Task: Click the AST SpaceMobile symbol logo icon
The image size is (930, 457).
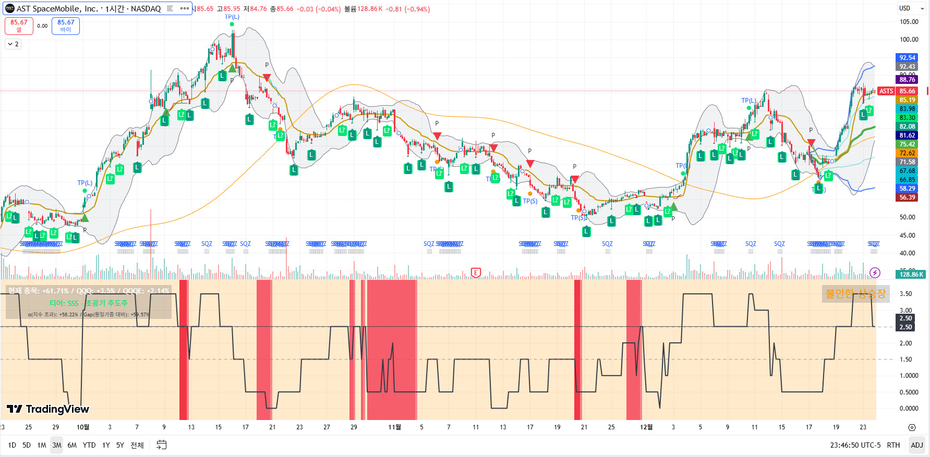Action: point(10,8)
